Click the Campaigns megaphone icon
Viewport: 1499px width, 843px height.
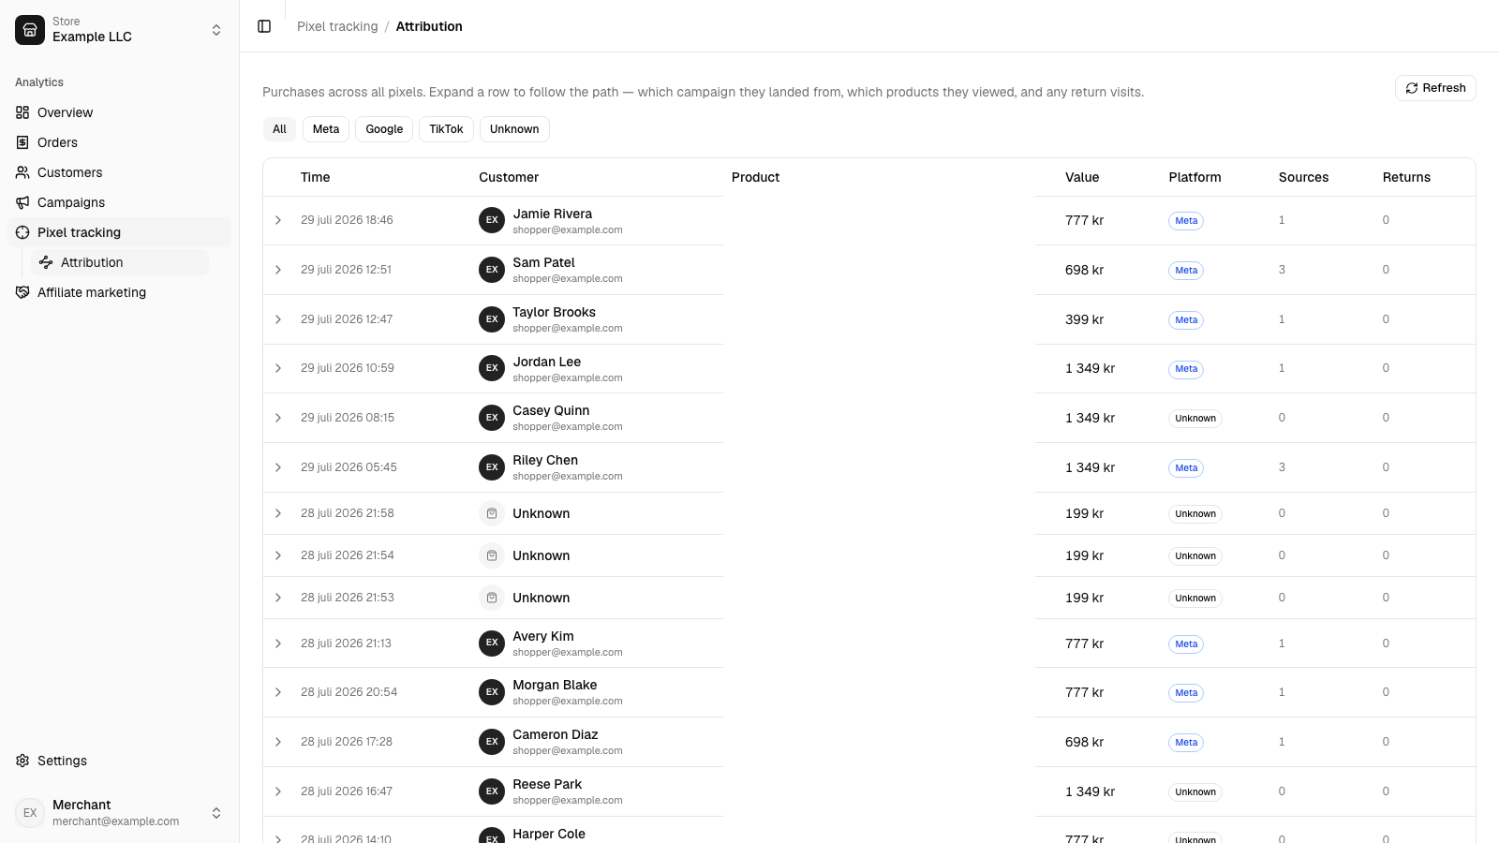click(22, 202)
